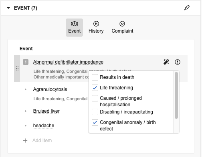
Task: Uncheck Congenital anomaly / birth defect
Action: [95, 122]
